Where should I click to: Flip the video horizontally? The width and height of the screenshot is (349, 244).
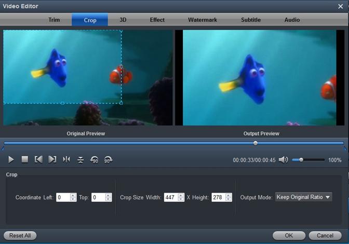(x=66, y=159)
